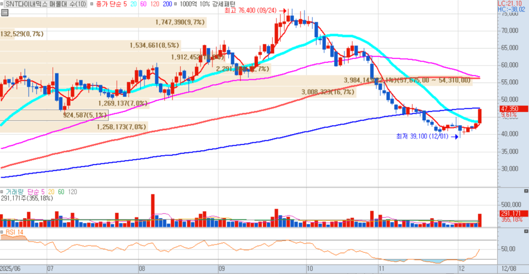Click the LC:21.10 readout

click(x=509, y=3)
